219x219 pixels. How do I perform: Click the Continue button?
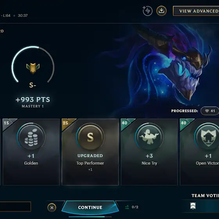coord(90,207)
